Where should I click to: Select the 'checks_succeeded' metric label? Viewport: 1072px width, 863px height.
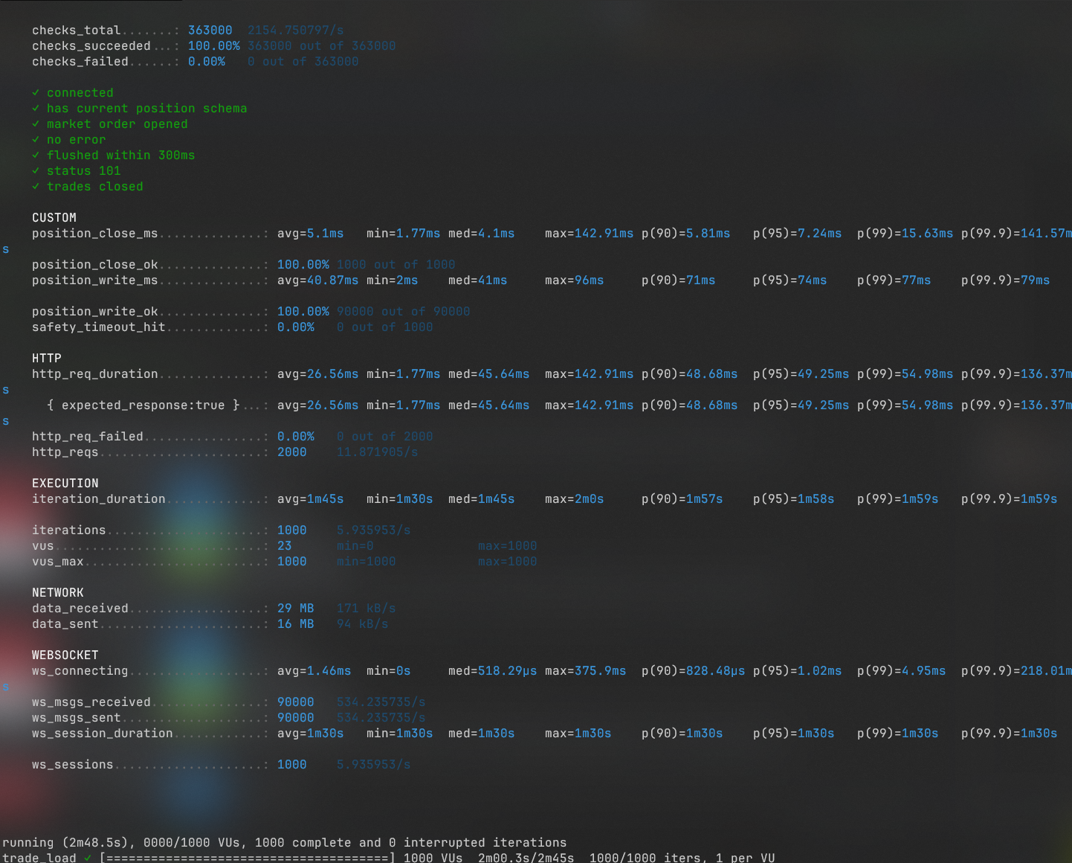click(91, 46)
